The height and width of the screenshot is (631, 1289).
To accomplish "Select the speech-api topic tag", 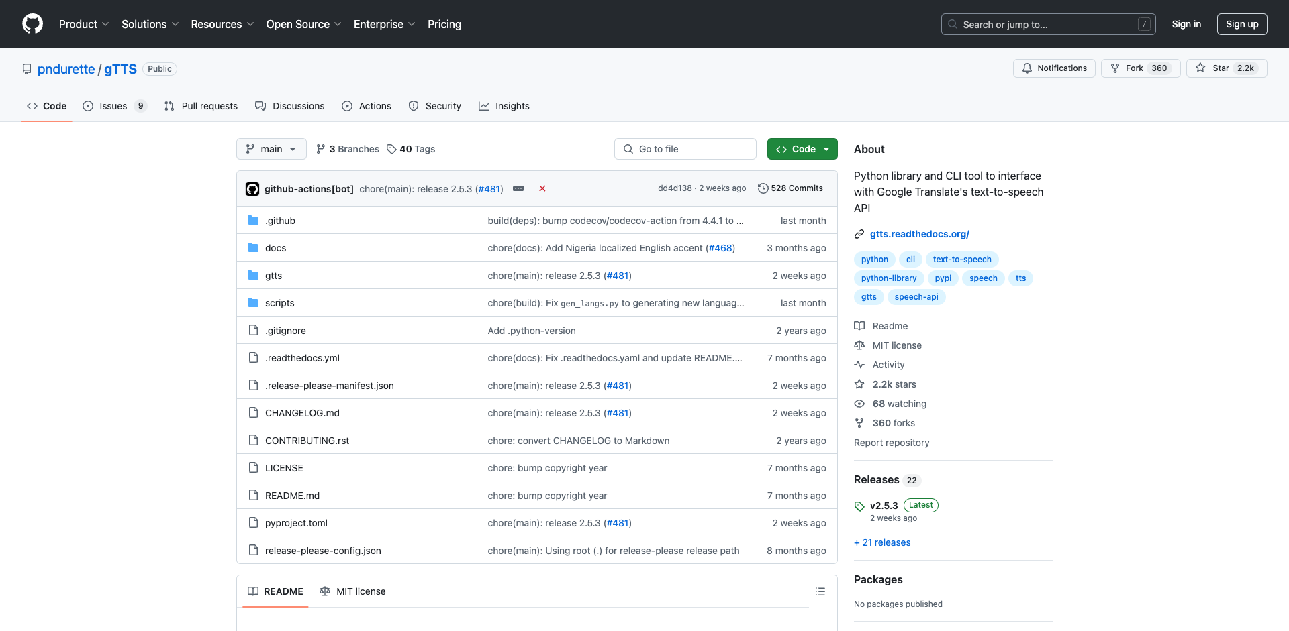I will [916, 297].
